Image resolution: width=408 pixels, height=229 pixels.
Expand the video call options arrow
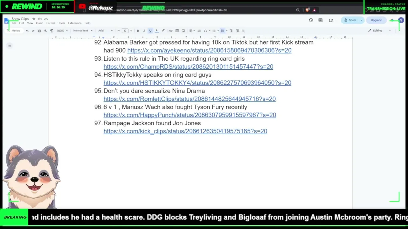coord(336,20)
